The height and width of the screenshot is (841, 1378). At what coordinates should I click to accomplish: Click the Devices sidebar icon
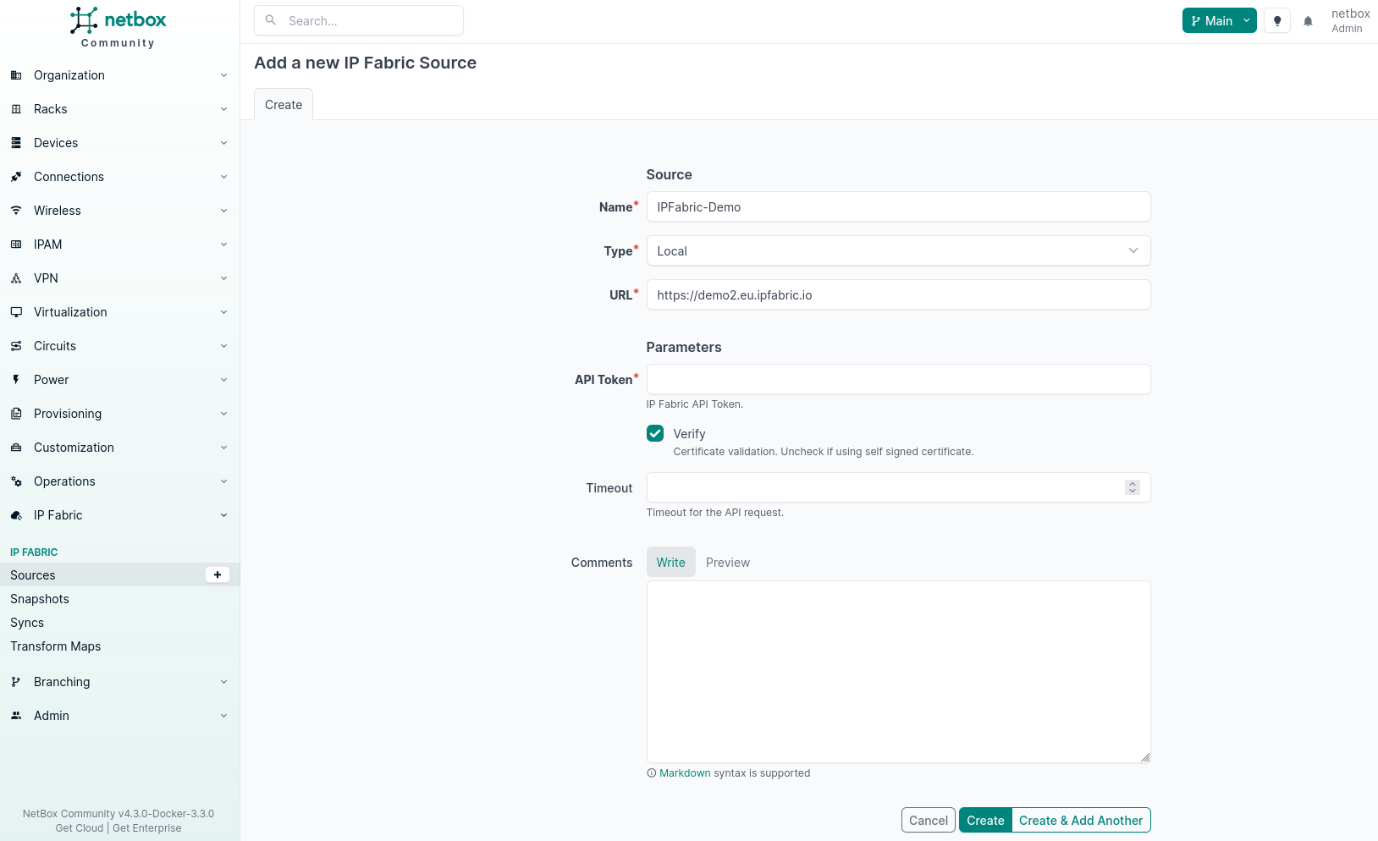(16, 143)
